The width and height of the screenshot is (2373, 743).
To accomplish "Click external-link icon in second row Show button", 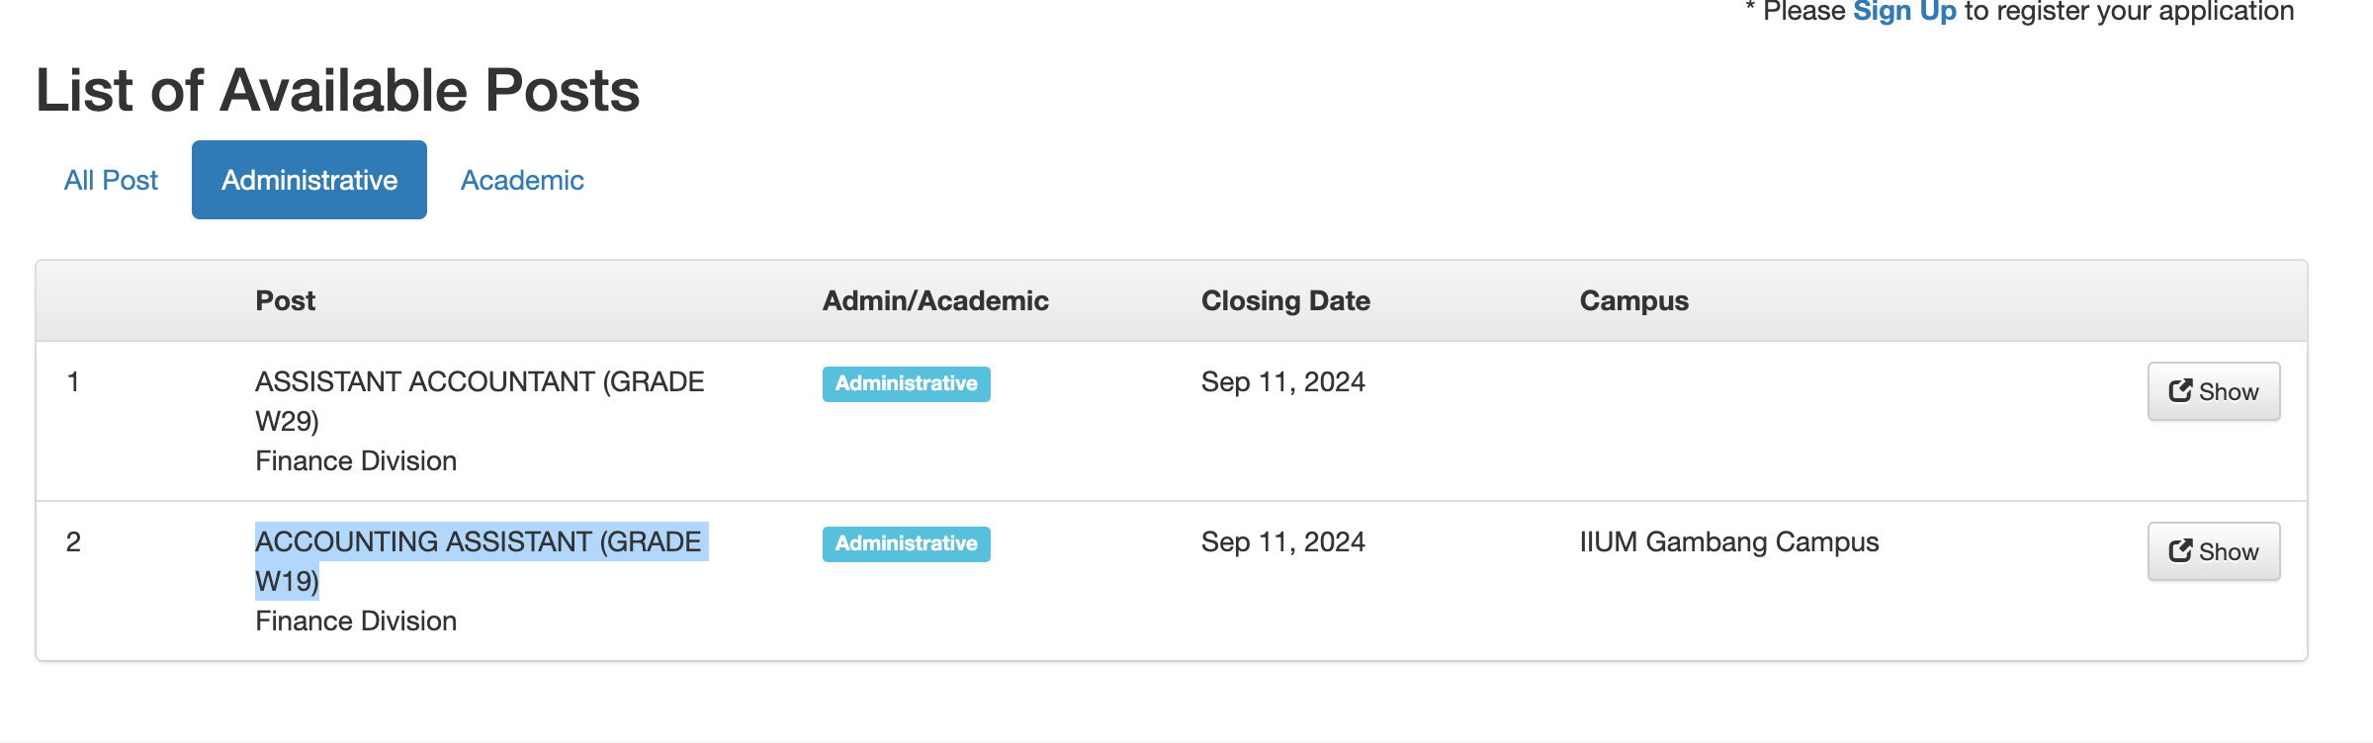I will [2179, 551].
